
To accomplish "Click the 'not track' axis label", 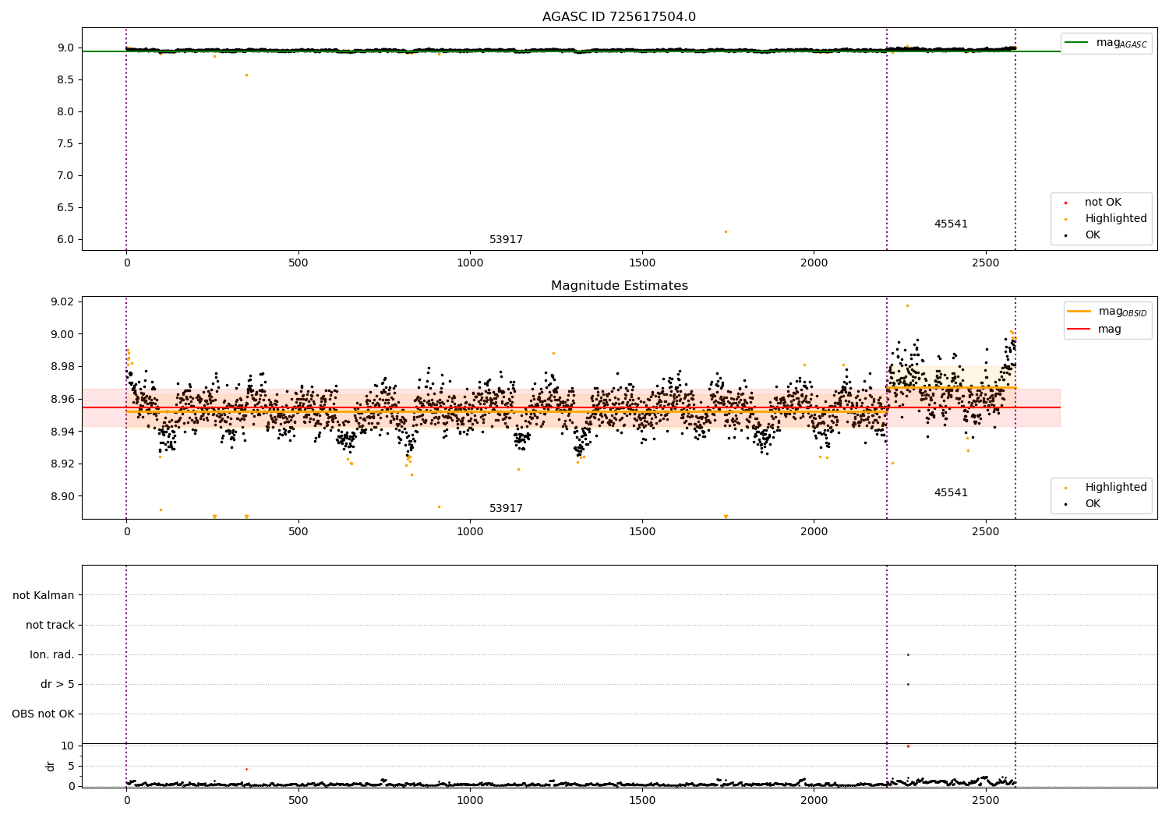I will 50,625.
